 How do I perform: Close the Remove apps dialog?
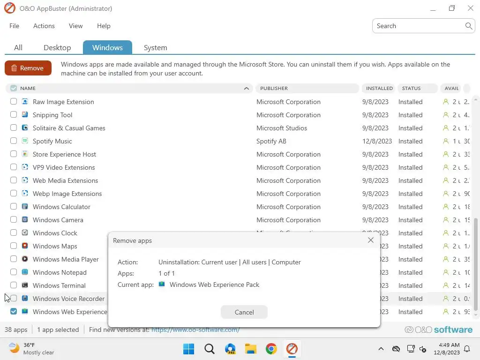(371, 240)
